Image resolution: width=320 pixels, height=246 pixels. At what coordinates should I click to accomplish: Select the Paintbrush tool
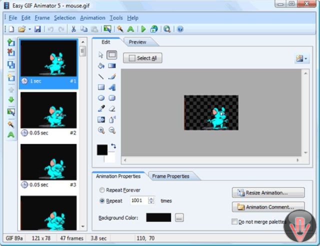click(112, 76)
